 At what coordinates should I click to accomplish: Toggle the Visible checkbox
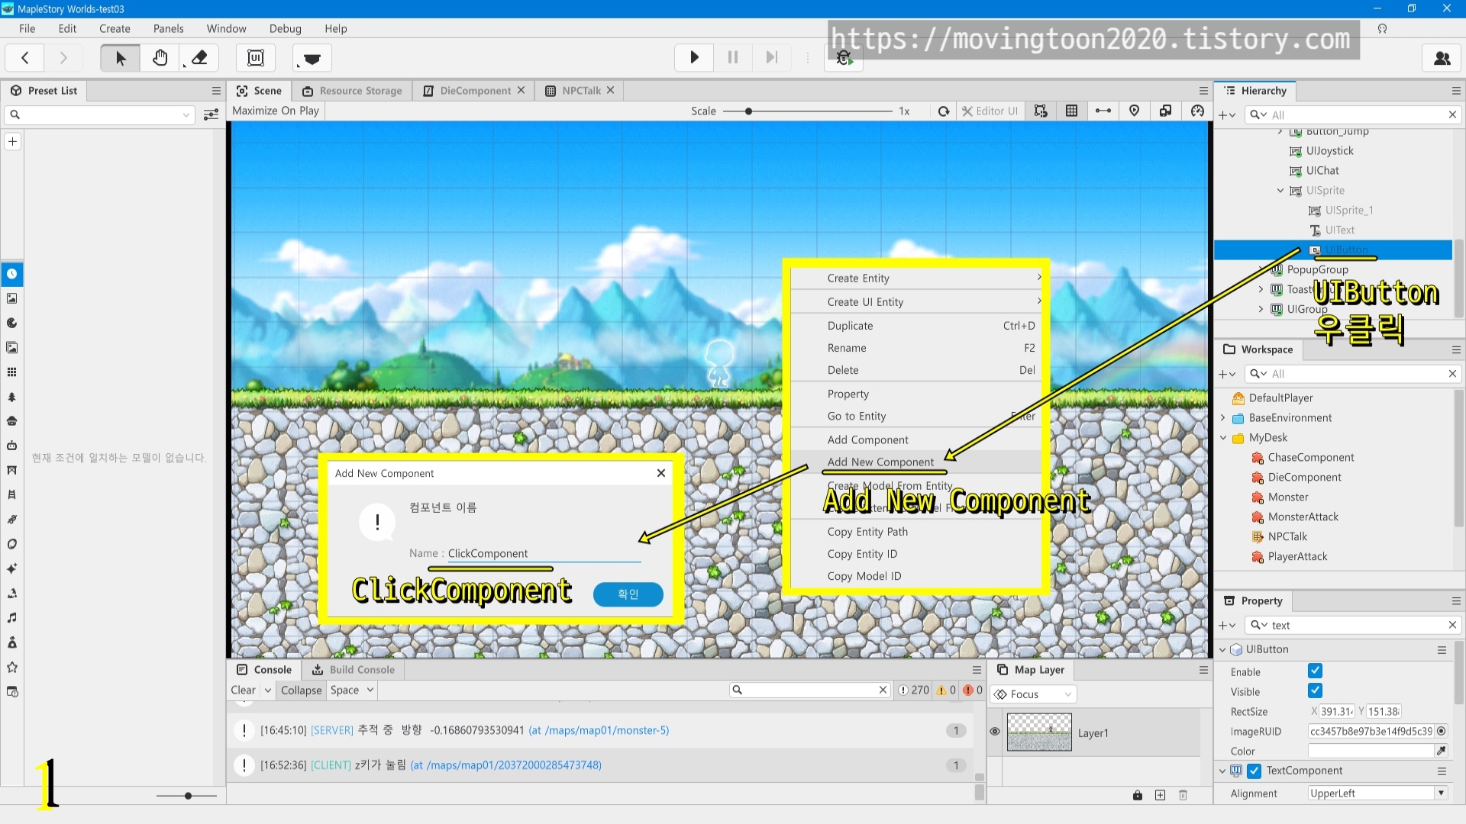[1315, 691]
